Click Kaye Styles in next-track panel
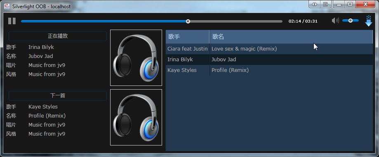379x157 pixels. point(43,107)
